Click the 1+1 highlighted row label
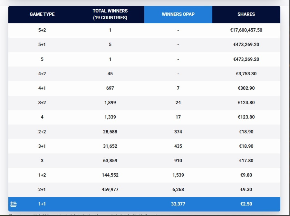The image size is (290, 216). pos(42,204)
